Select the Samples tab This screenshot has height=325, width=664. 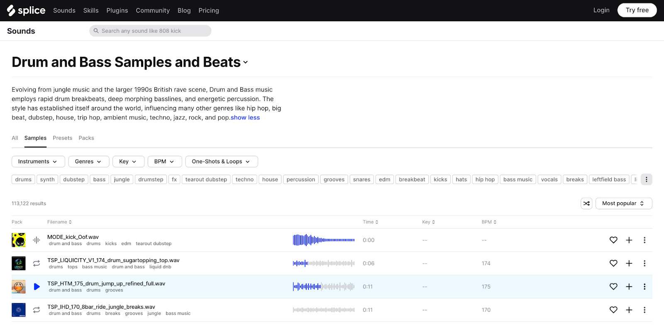(x=35, y=138)
